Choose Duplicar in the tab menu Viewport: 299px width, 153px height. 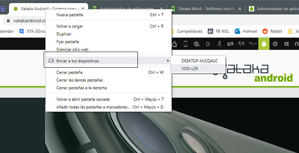click(109, 34)
